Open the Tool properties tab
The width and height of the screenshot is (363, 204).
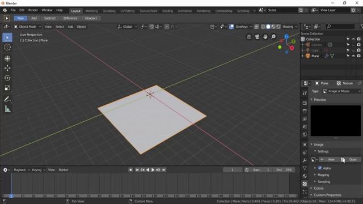305,93
